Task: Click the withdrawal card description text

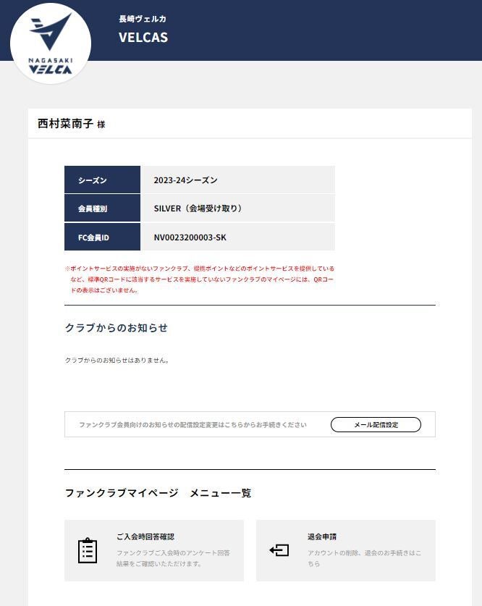Action: coord(365,558)
